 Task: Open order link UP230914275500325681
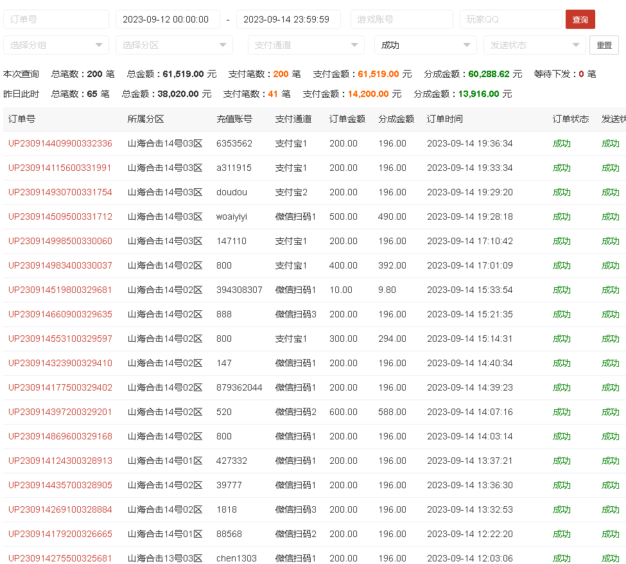[x=60, y=558]
